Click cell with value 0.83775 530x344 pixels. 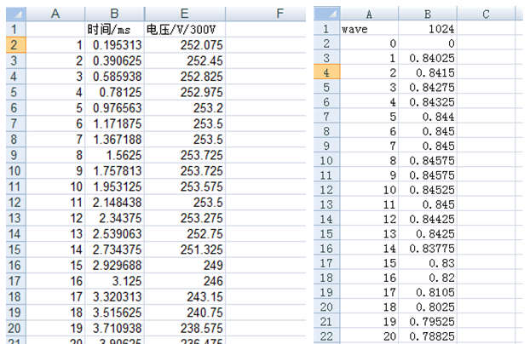tap(428, 249)
